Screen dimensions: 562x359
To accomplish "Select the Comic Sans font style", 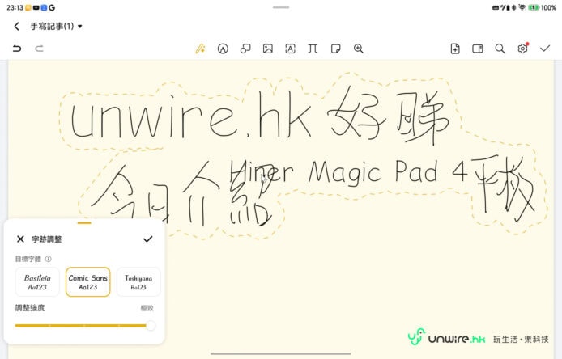I will (87, 282).
